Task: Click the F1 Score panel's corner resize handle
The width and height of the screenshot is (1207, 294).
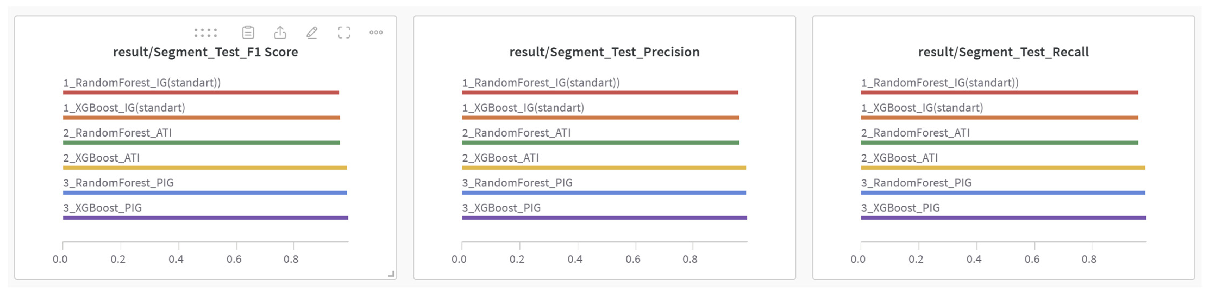Action: click(391, 274)
